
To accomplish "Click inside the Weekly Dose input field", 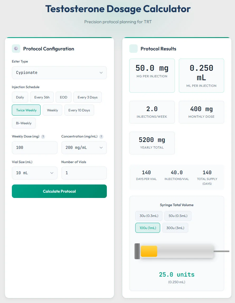I will (x=35, y=148).
